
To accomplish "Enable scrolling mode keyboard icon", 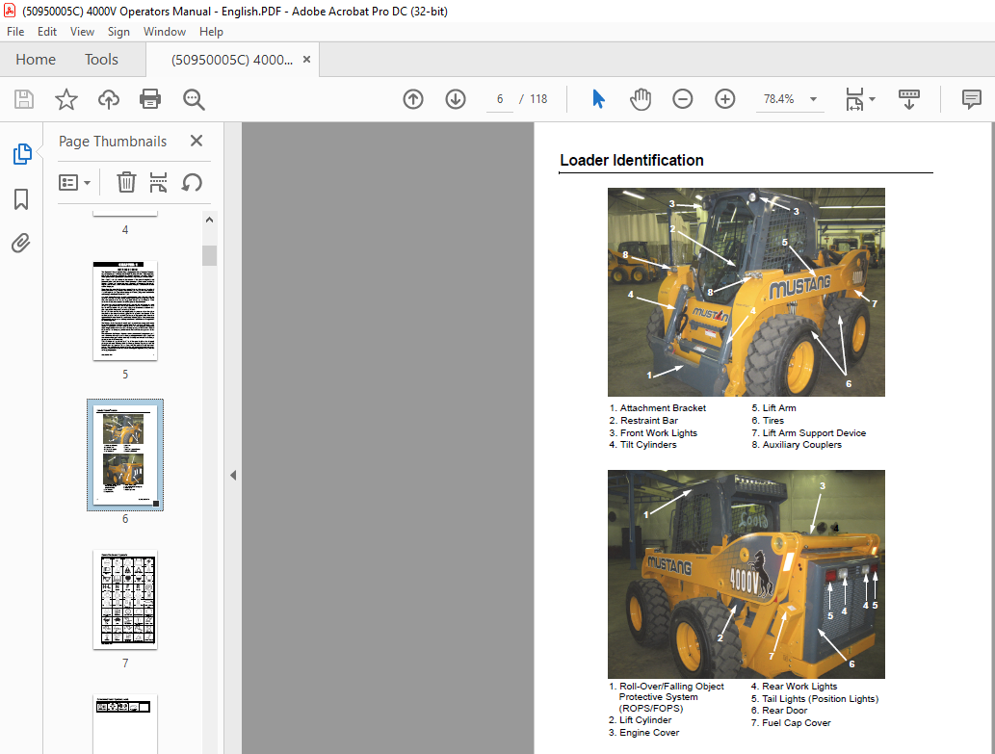I will click(x=908, y=99).
